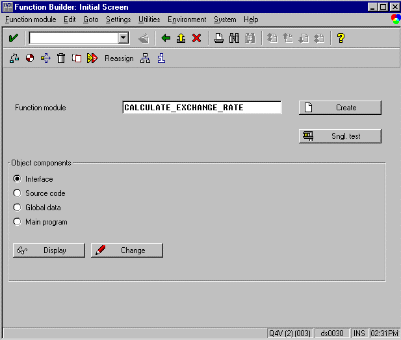Click the yellow Help question mark icon
Viewport: 401px width, 340px height.
point(341,38)
